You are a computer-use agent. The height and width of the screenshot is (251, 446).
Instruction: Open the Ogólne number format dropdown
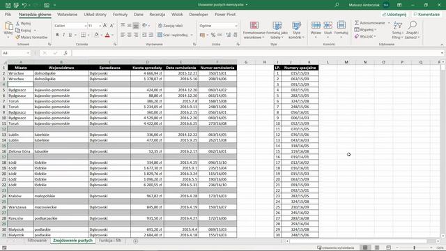pos(236,26)
